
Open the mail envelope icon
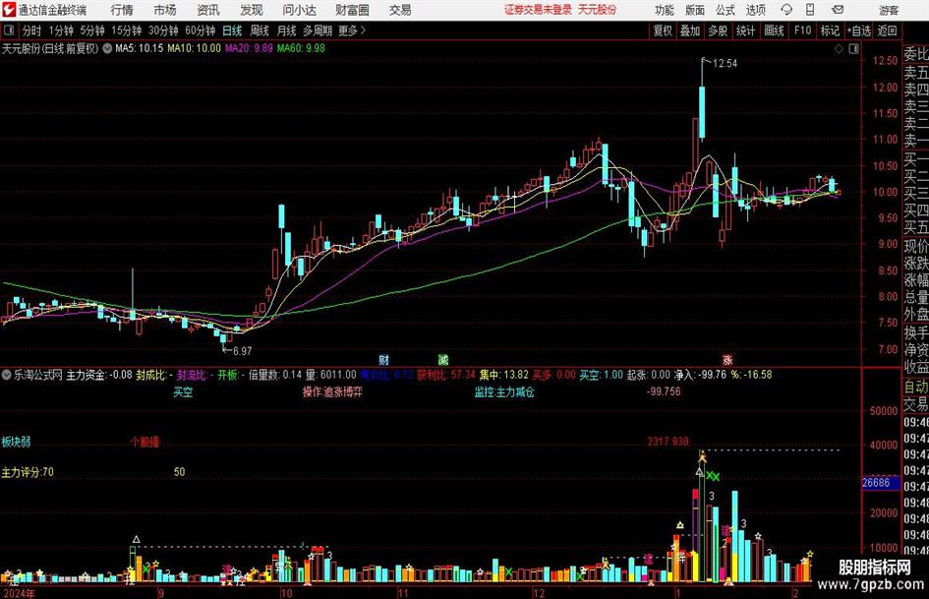[x=838, y=10]
